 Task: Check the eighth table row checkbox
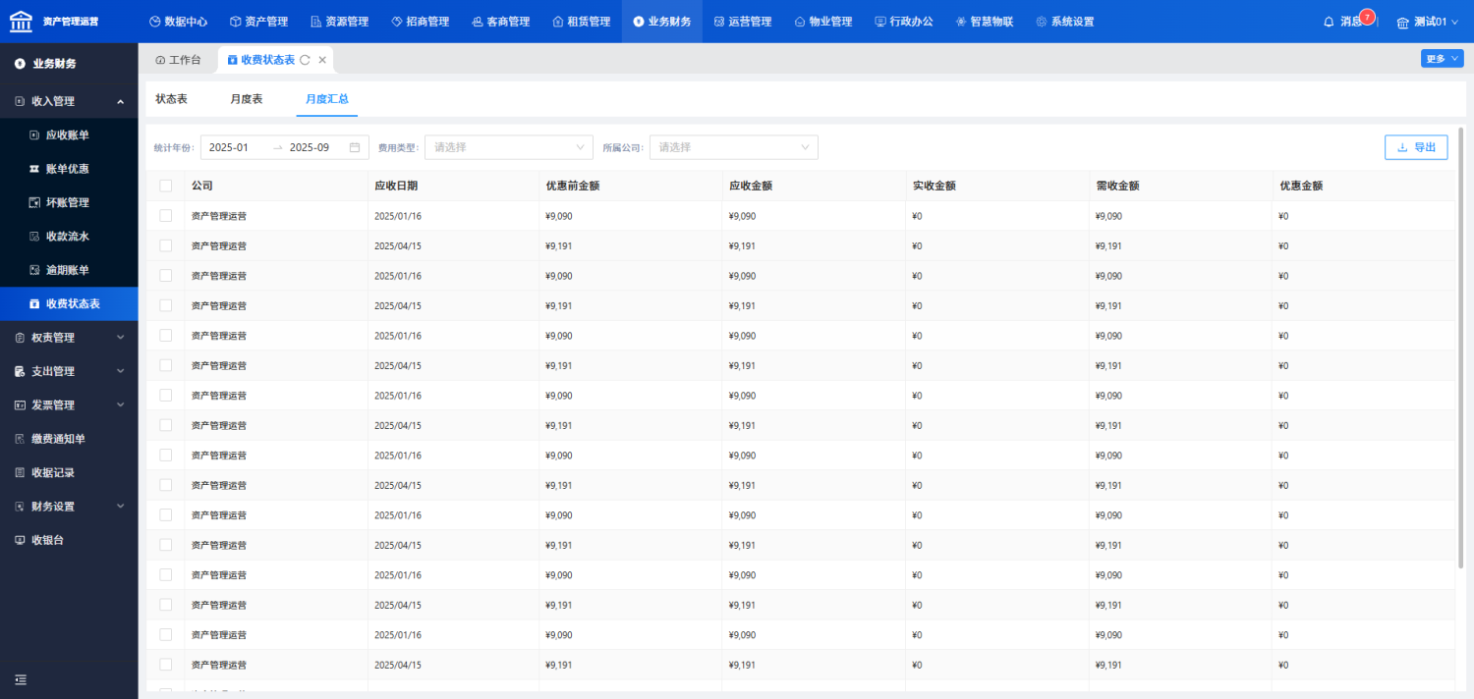tap(165, 425)
